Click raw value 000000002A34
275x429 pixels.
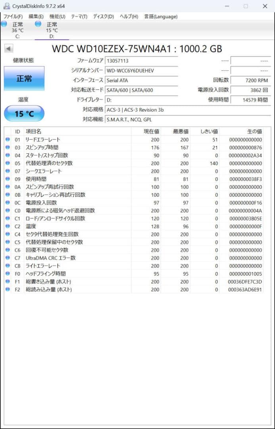coord(246,155)
